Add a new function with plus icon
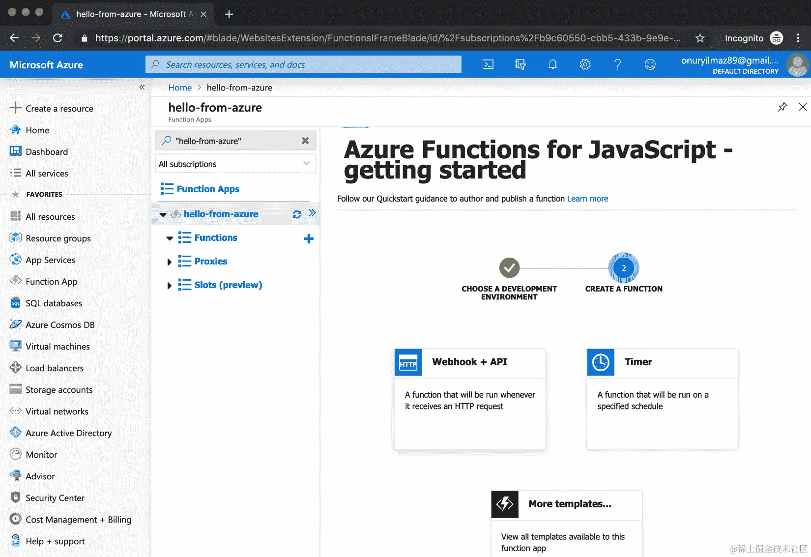Screen dimensions: 811x557 pyautogui.click(x=309, y=239)
